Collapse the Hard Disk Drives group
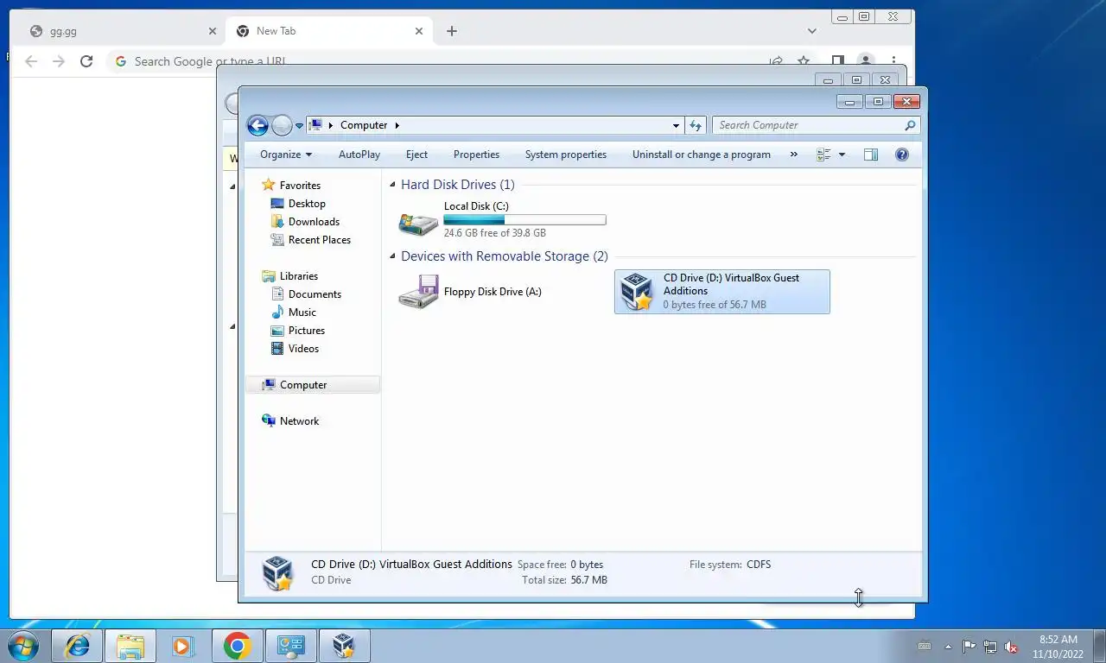 coord(393,185)
